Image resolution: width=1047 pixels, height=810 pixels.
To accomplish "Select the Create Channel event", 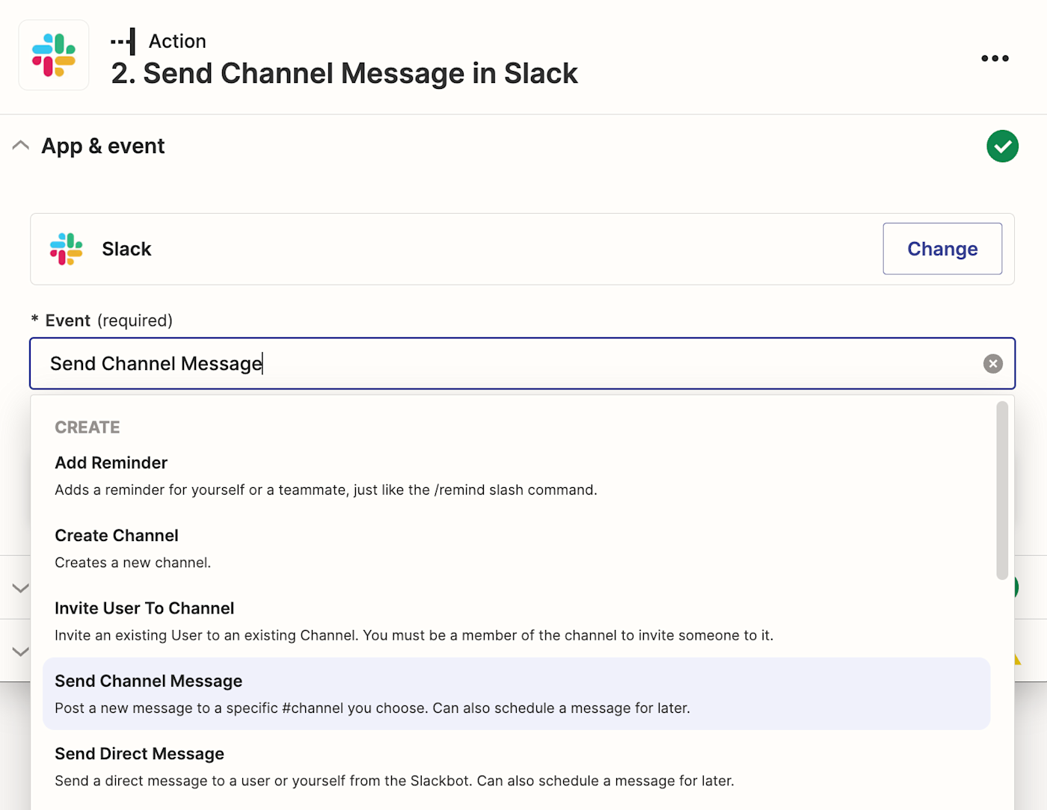I will point(516,548).
